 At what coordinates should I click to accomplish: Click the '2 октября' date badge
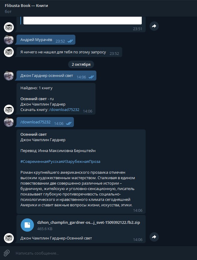tap(81, 65)
